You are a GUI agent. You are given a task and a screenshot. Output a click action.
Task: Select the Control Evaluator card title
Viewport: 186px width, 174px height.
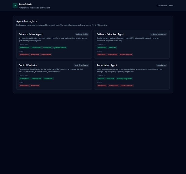(x=28, y=65)
